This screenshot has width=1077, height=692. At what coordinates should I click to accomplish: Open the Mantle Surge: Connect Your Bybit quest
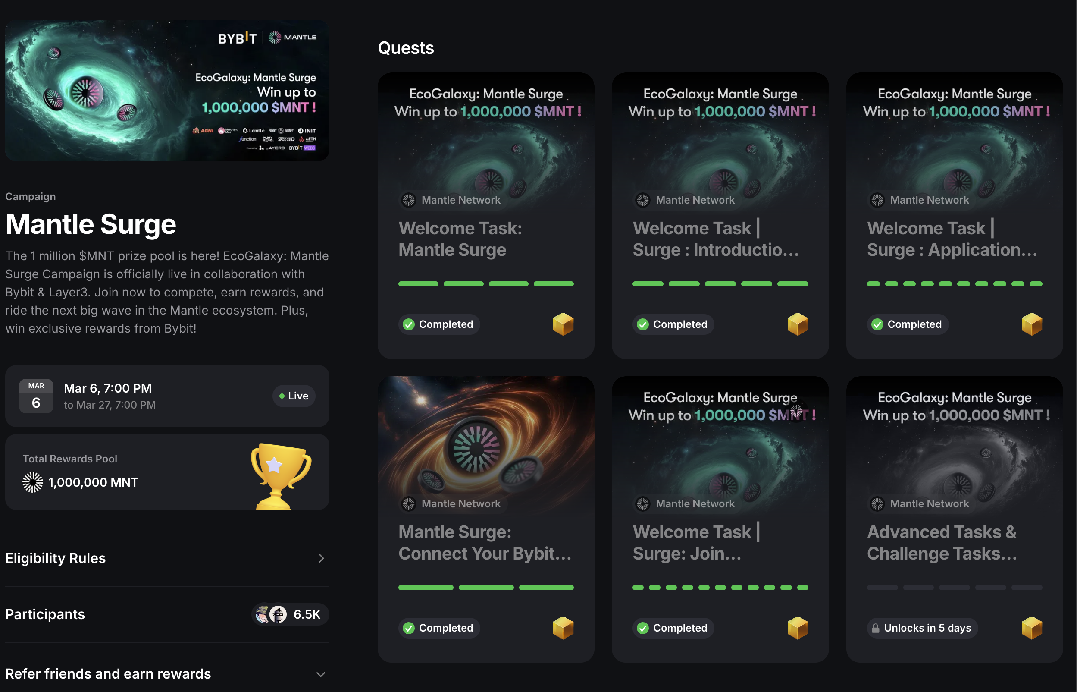tap(485, 543)
